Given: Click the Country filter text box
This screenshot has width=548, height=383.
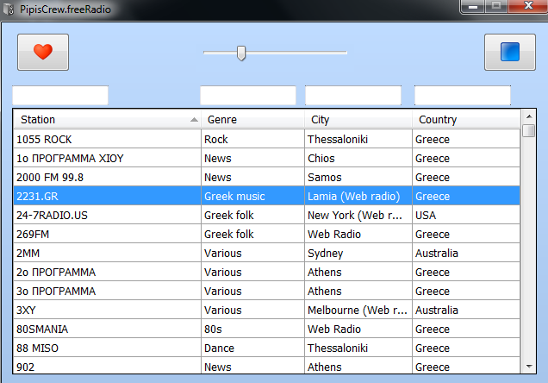Looking at the screenshot, I should click(x=463, y=96).
